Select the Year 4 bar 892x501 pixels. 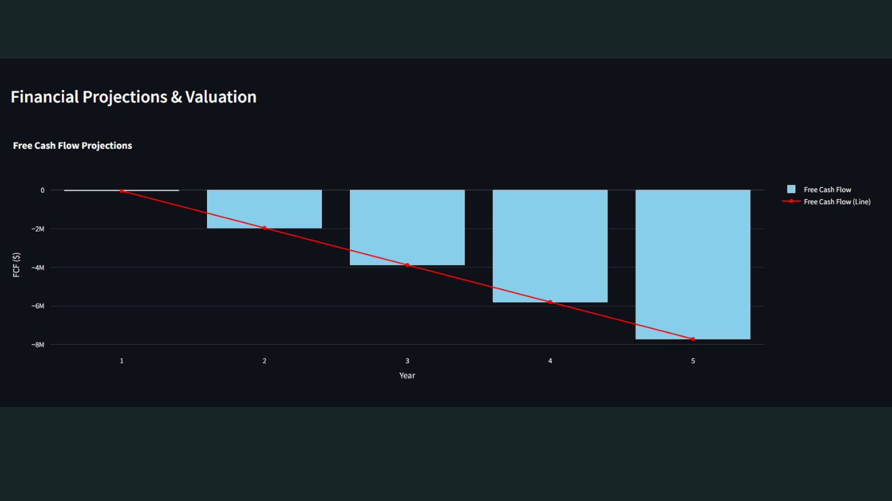pos(550,246)
